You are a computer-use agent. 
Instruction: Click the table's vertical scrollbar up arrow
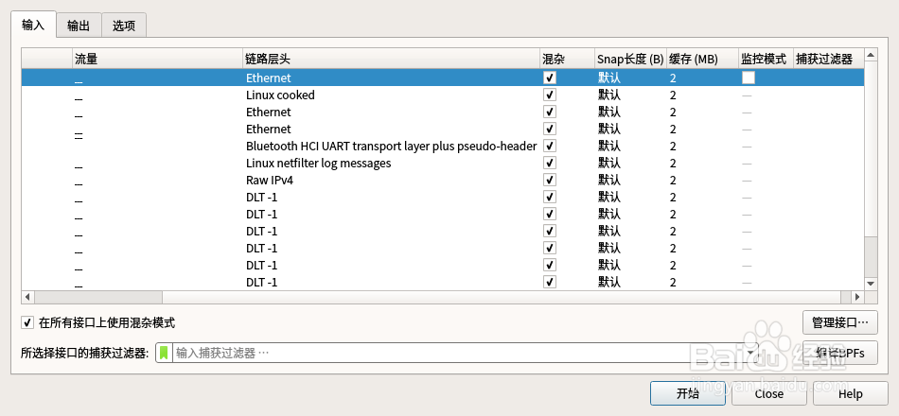pyautogui.click(x=871, y=55)
